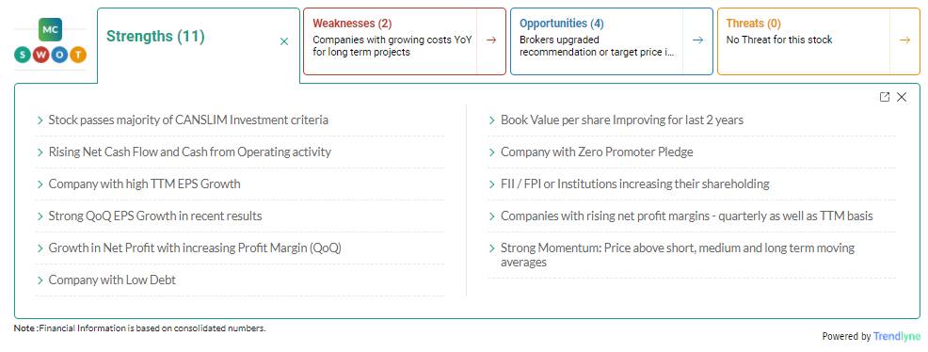Click chevron beside Strong Momentum item

(x=492, y=248)
